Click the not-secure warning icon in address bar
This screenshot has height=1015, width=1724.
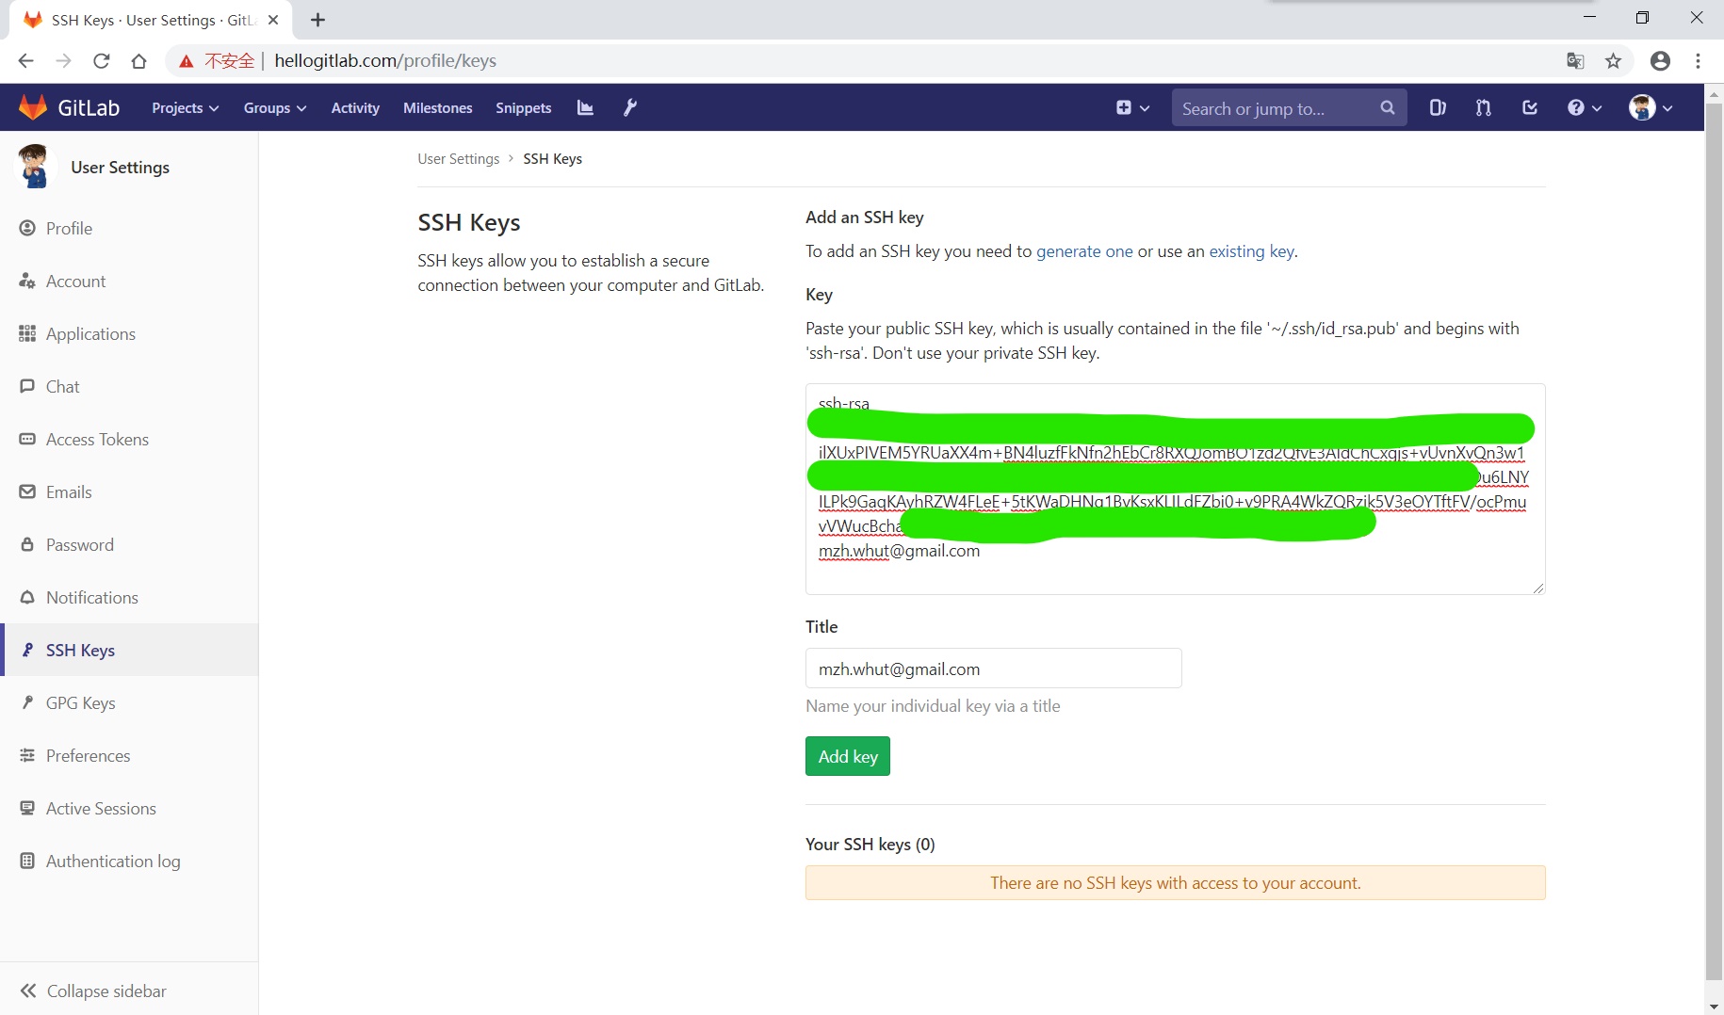point(187,61)
